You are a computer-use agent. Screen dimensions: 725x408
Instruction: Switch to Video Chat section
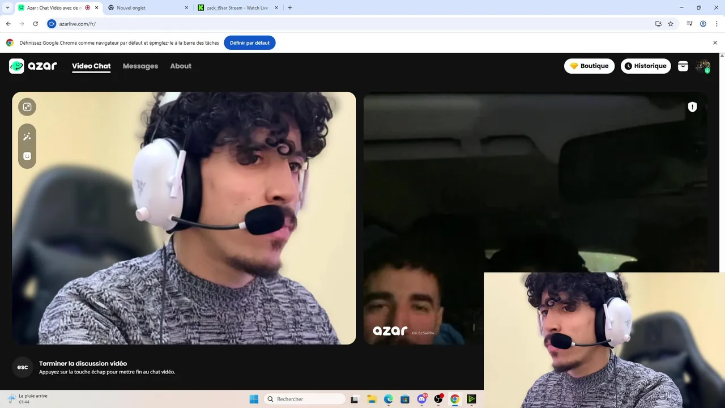(91, 66)
